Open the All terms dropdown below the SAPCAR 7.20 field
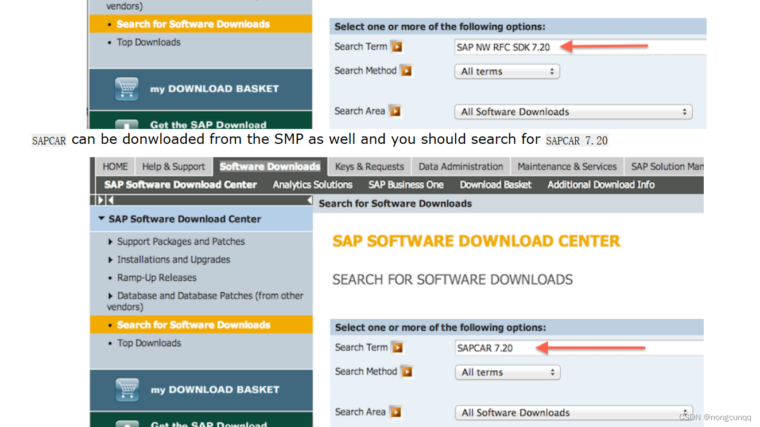760x427 pixels. pyautogui.click(x=507, y=372)
